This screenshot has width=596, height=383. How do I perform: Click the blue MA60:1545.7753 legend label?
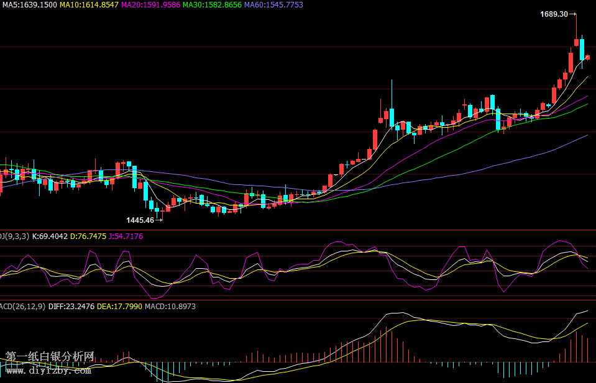273,5
